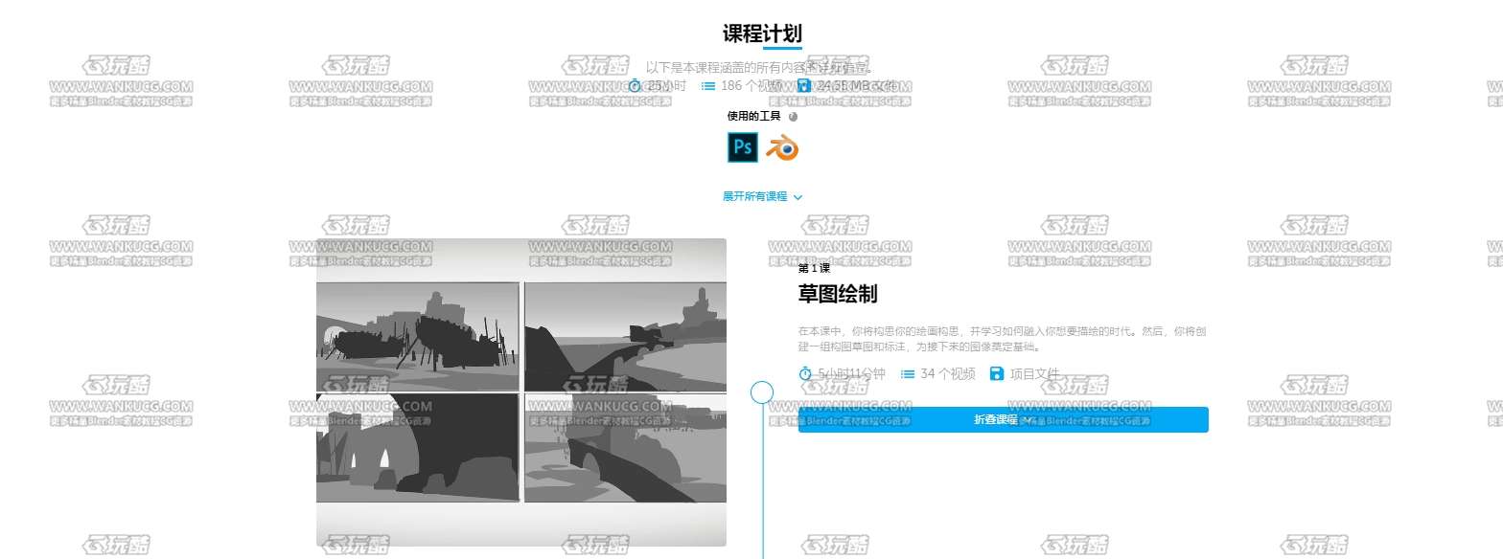Viewport: 1503px width, 559px height.
Task: Click the info icon beside 使用的工具
Action: (793, 117)
